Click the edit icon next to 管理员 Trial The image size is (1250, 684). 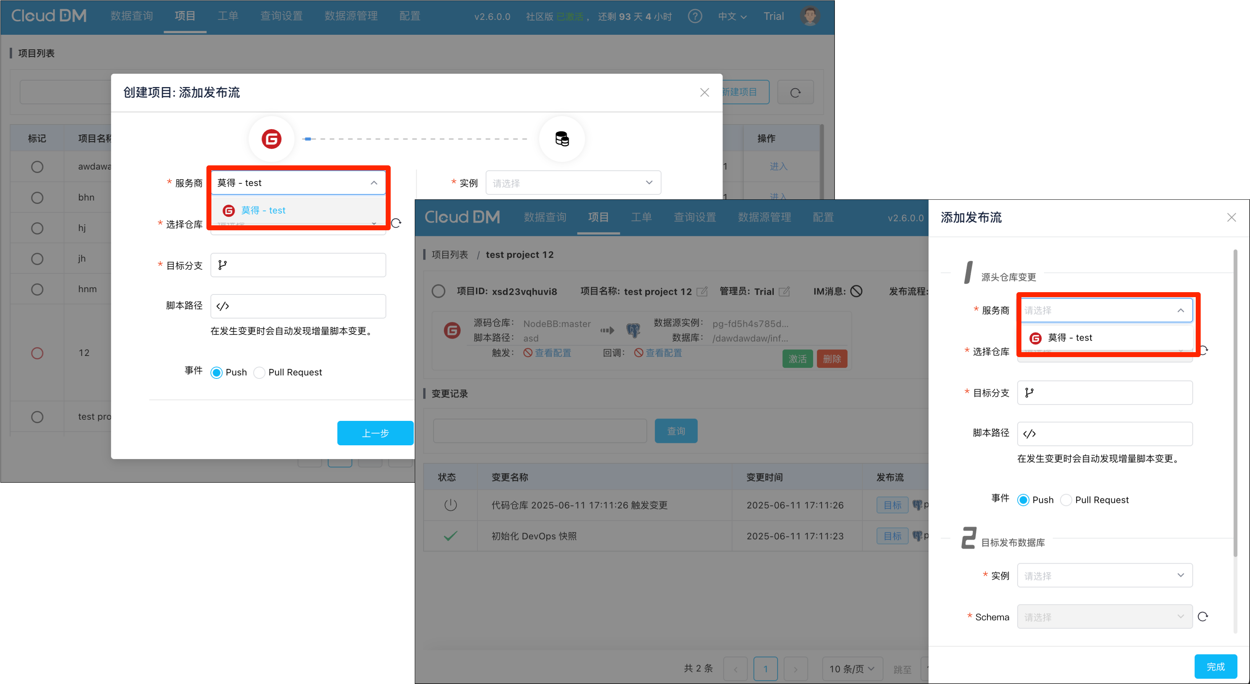[784, 291]
